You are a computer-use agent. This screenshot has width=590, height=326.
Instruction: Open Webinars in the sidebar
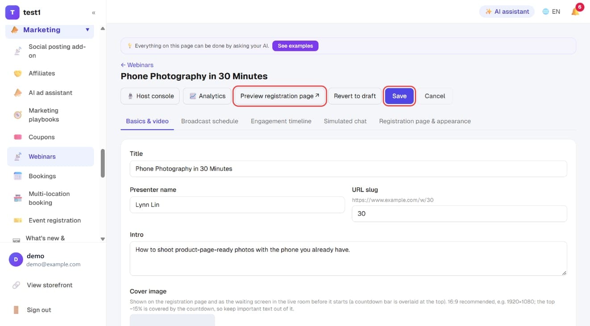(x=50, y=157)
